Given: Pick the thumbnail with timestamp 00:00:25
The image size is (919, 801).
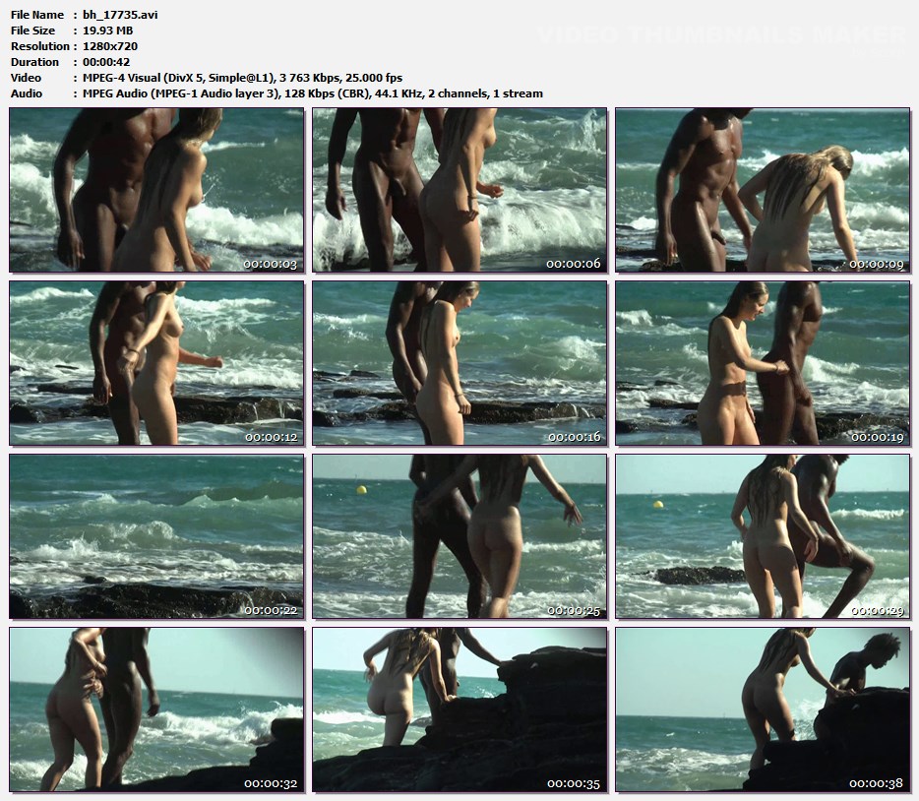Looking at the screenshot, I should (459, 536).
